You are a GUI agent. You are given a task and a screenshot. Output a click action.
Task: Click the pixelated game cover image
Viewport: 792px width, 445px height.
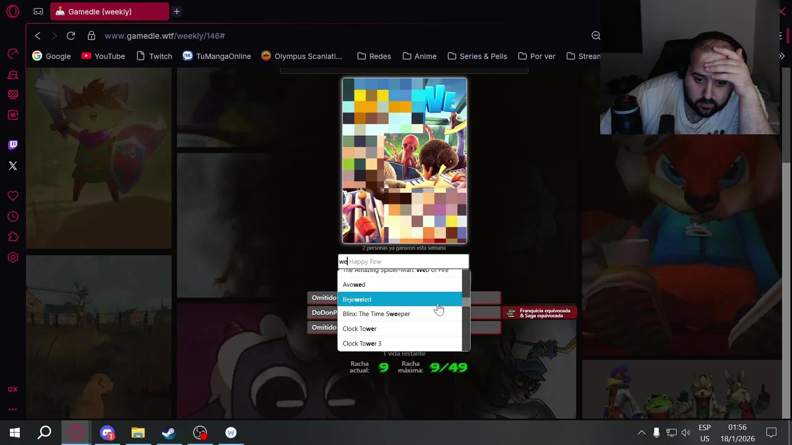click(x=405, y=161)
